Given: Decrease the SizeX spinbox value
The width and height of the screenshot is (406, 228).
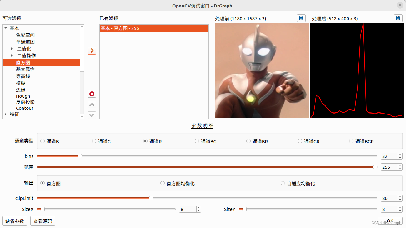Looking at the screenshot, I should pyautogui.click(x=198, y=211).
